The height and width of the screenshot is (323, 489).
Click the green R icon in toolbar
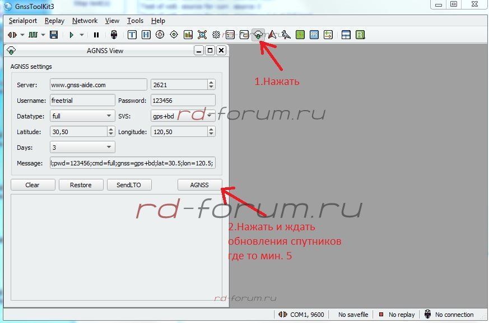(x=360, y=35)
